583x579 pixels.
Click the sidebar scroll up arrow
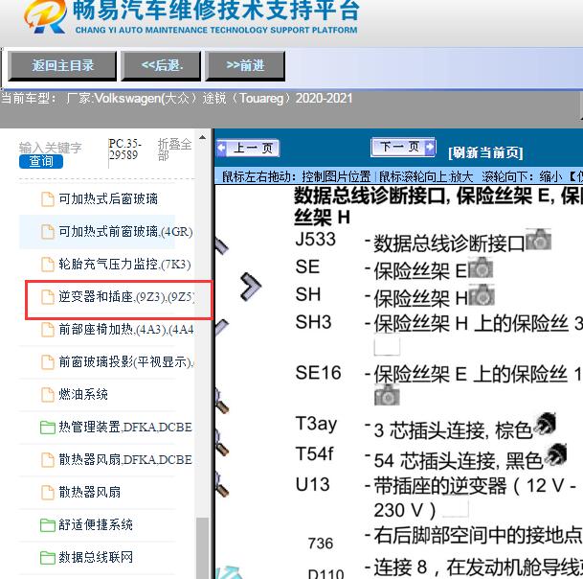(x=202, y=138)
